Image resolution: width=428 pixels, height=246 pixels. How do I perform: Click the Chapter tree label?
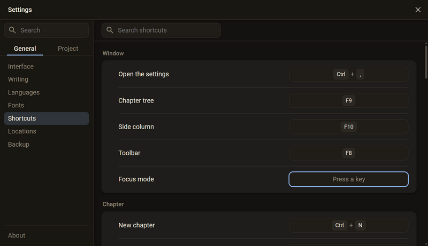[x=136, y=100]
